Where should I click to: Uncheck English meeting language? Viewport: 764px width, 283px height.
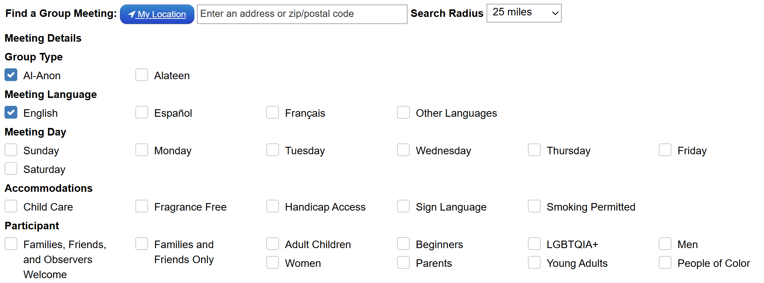11,113
